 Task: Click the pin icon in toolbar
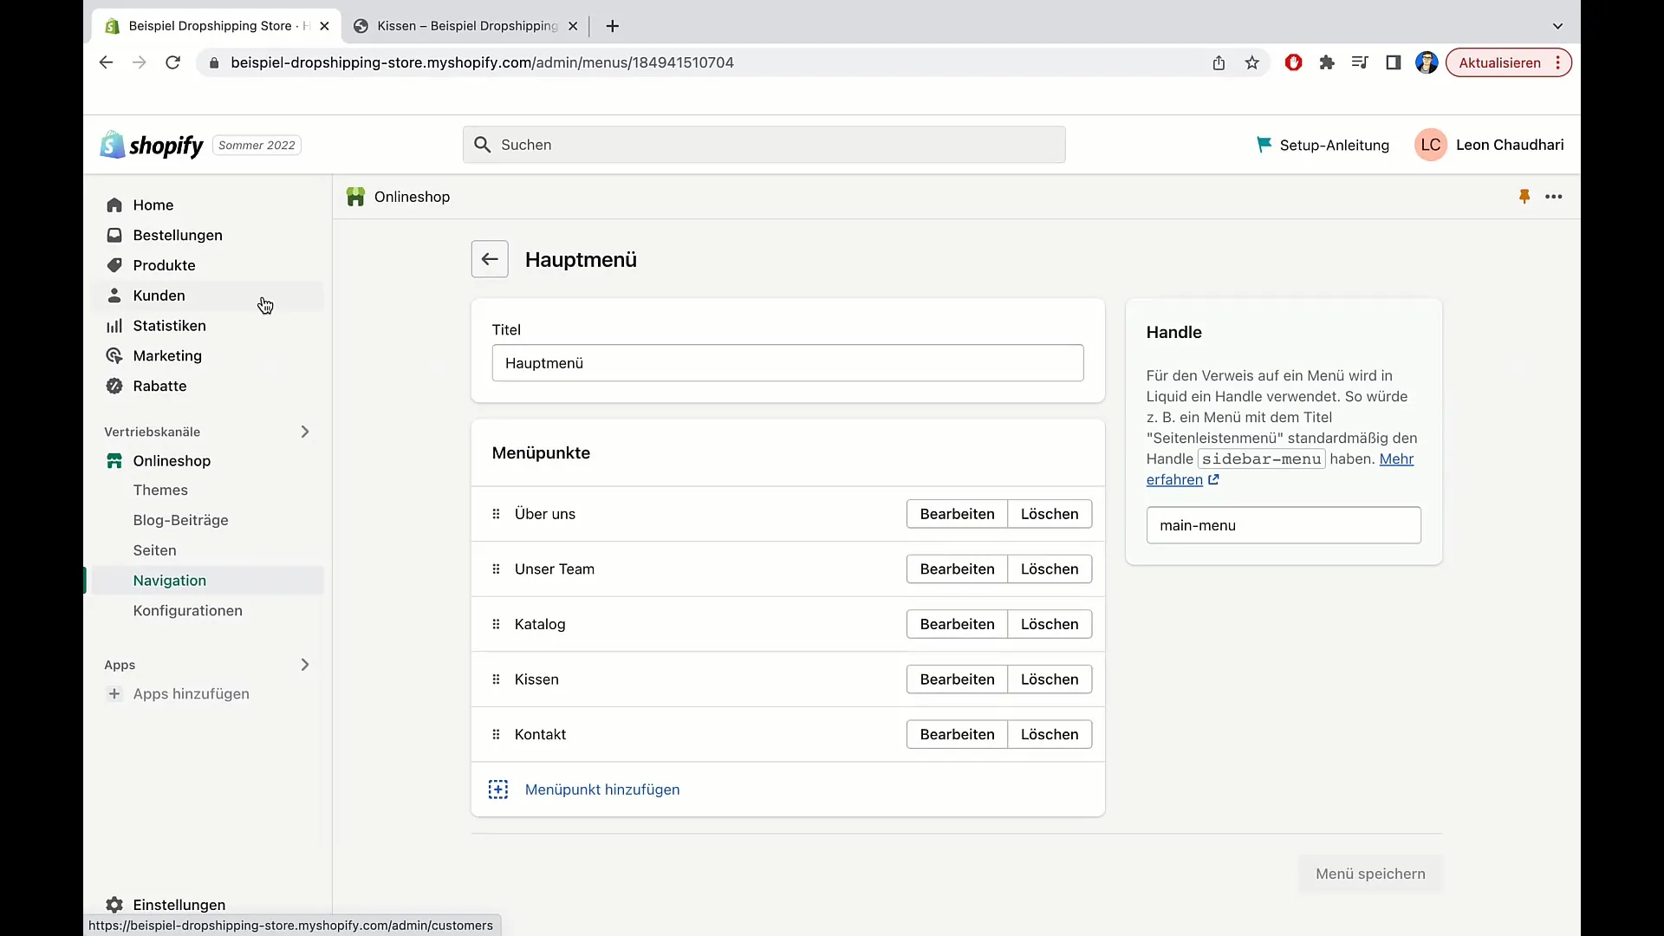click(1524, 194)
